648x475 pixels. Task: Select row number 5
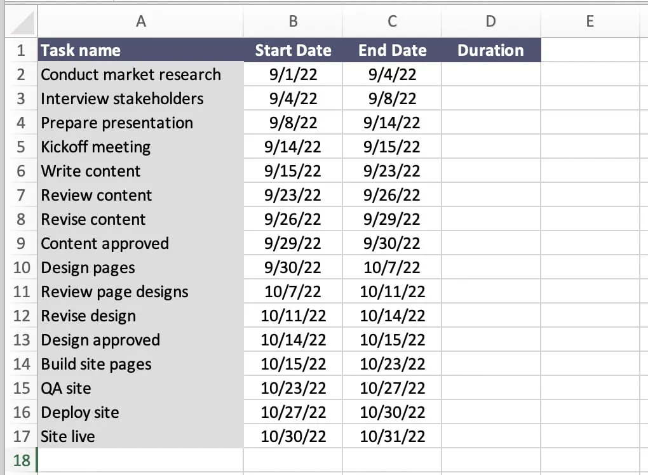[x=21, y=147]
